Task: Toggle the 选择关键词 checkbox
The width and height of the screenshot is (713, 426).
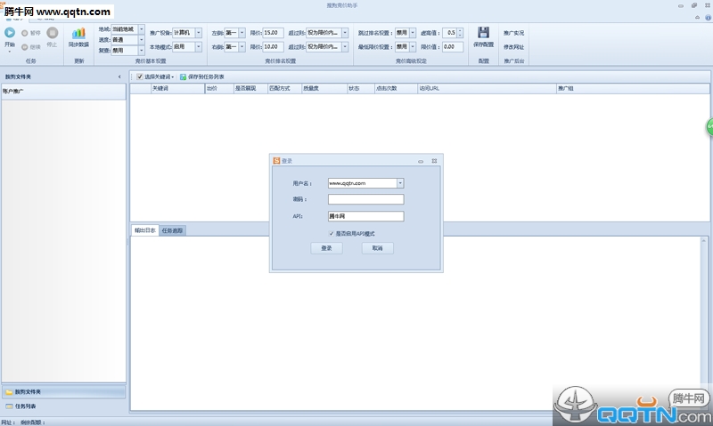Action: (140, 76)
